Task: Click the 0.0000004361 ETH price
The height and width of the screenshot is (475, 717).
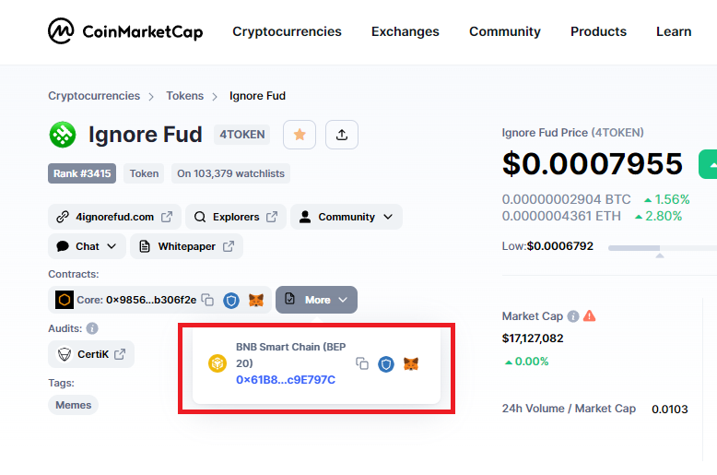Action: [x=561, y=216]
